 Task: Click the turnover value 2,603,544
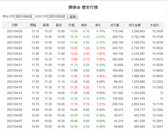tap(138, 104)
